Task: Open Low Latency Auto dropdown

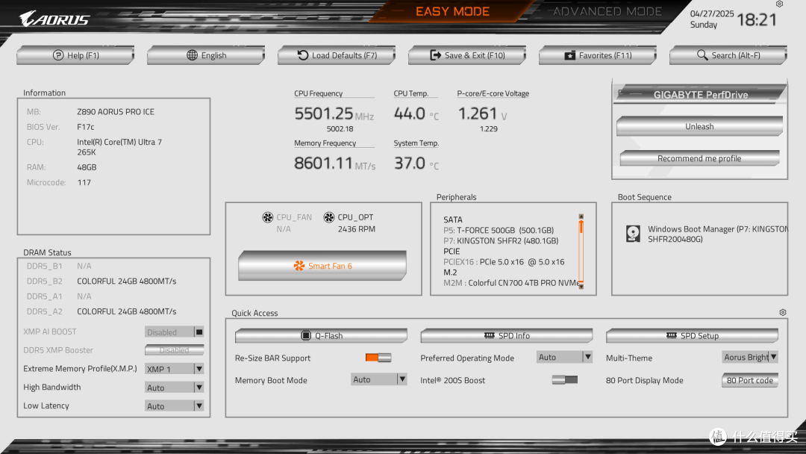Action: tap(174, 406)
